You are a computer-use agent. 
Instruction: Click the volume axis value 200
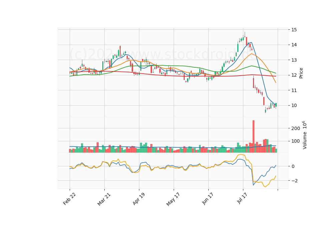click(x=296, y=128)
